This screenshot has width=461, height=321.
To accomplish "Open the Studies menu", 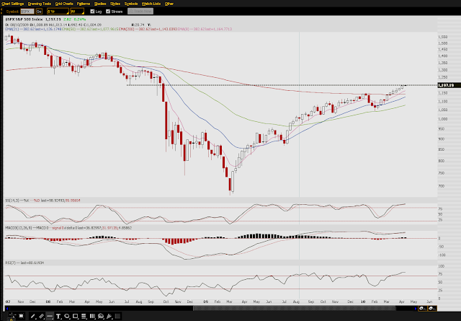I will coord(100,4).
